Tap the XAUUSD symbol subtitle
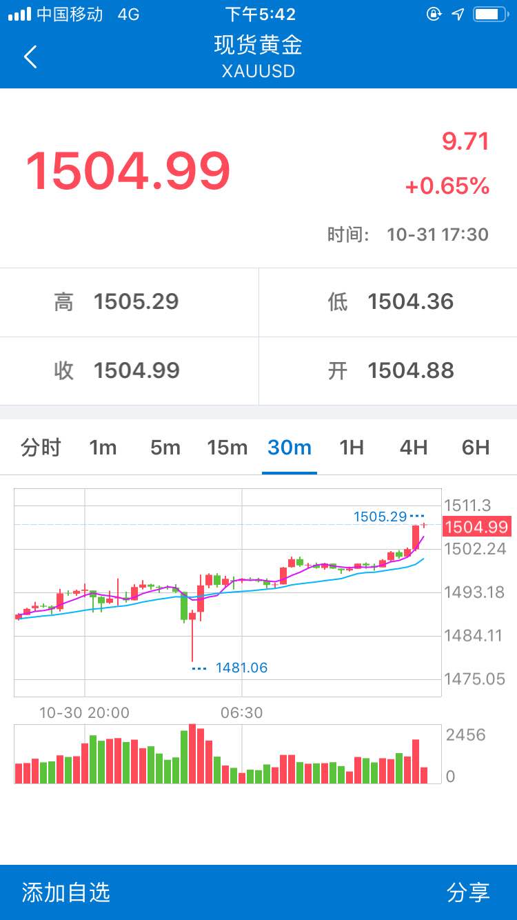This screenshot has width=517, height=920. 258,71
